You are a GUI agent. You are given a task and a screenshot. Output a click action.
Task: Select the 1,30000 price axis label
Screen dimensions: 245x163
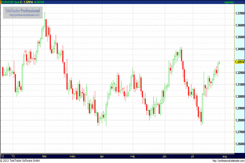click(239, 97)
